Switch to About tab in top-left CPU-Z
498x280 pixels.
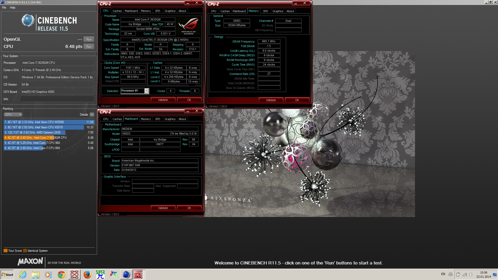pyautogui.click(x=182, y=11)
